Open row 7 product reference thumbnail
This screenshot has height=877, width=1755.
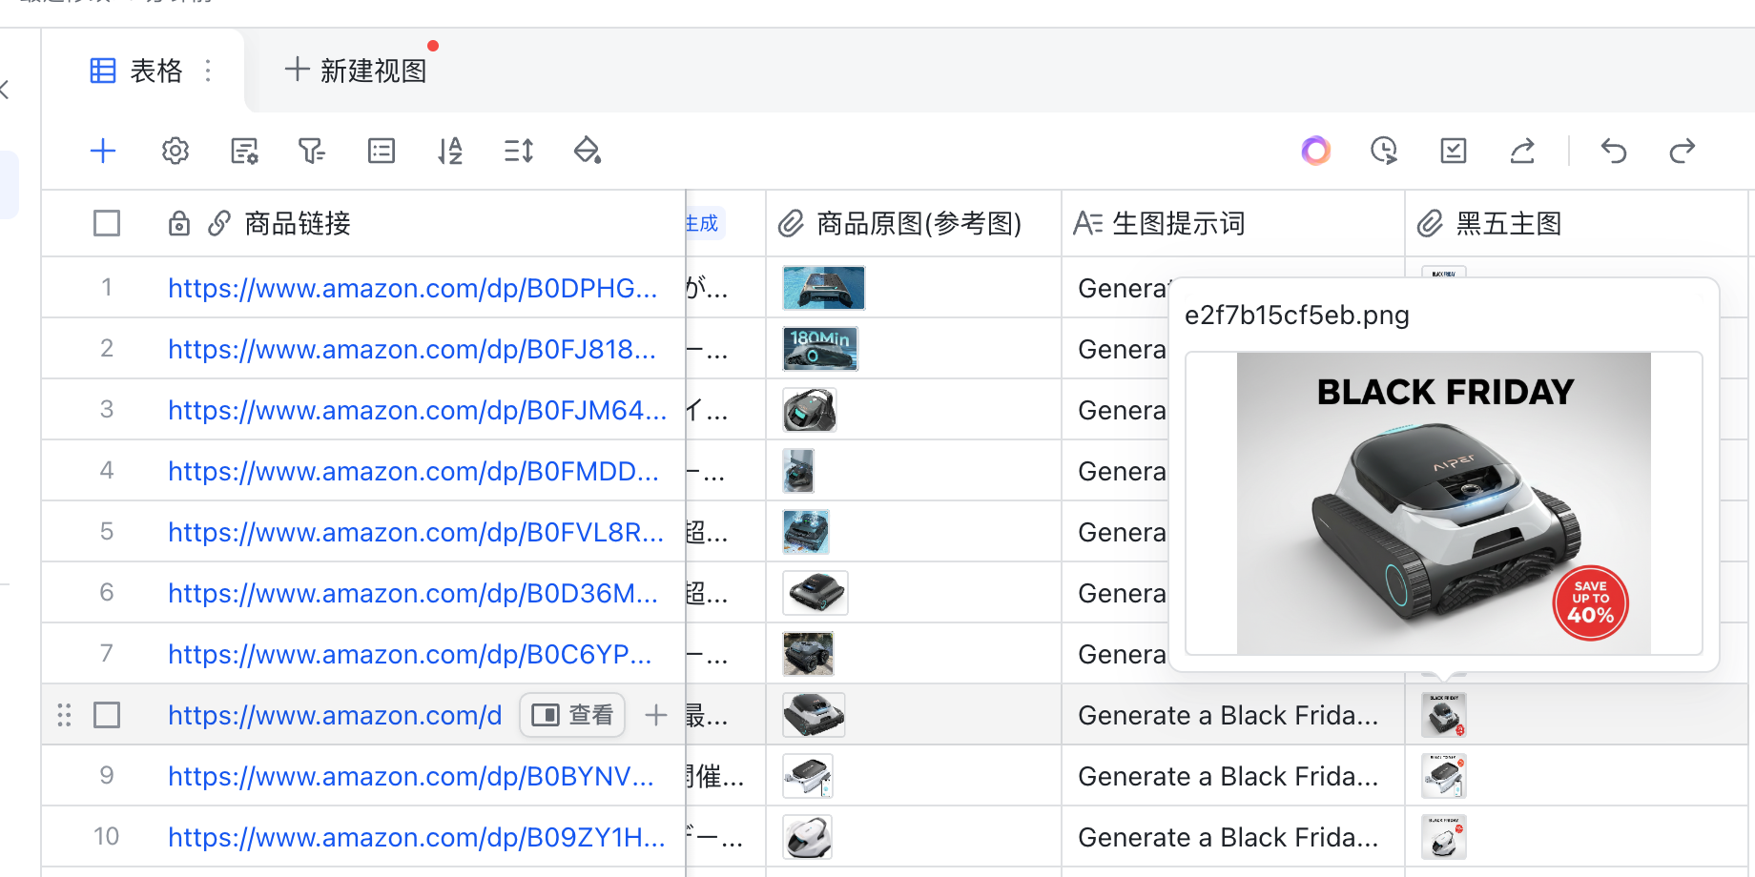pyautogui.click(x=808, y=654)
